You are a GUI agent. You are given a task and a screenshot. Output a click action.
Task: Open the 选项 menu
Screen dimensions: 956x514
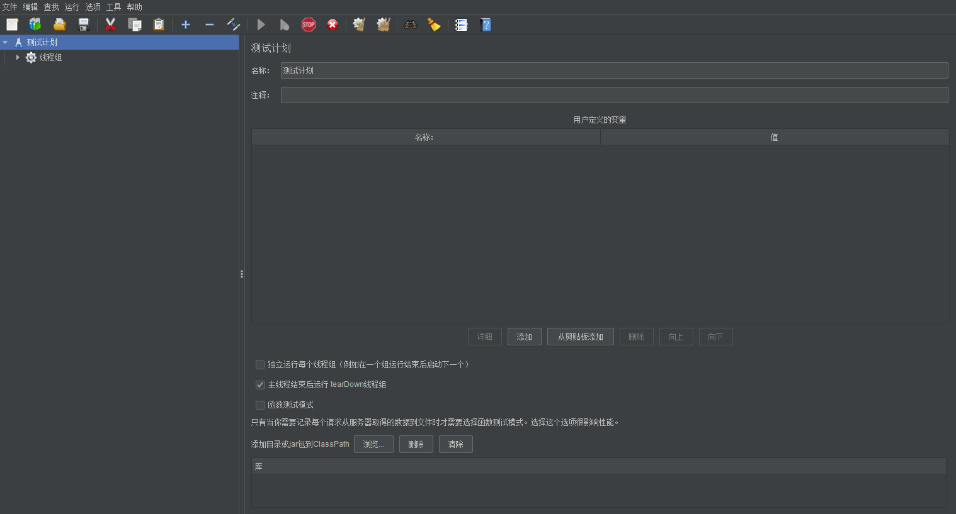pos(93,7)
